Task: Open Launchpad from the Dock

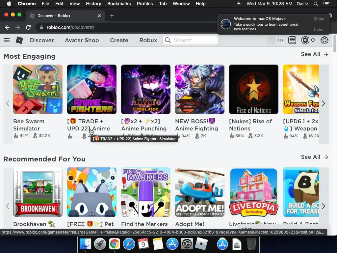Action: 100,244
